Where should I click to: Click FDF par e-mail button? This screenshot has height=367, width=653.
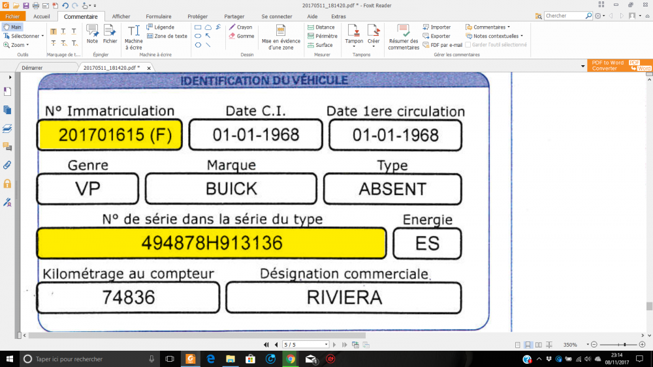coord(442,45)
